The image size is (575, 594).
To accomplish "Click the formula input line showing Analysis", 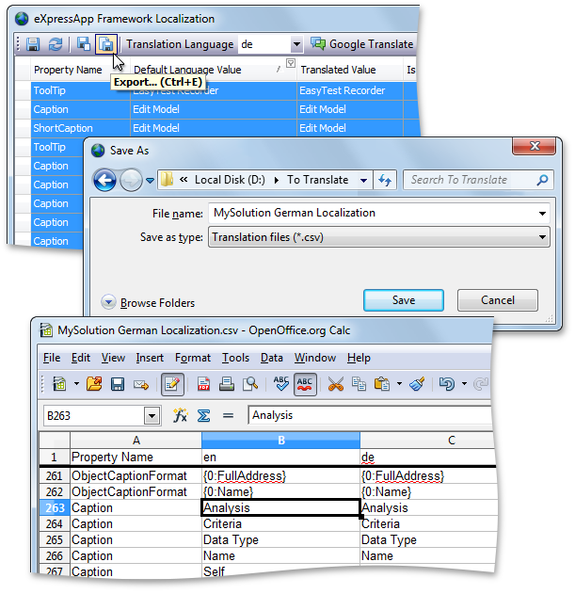I will point(370,415).
